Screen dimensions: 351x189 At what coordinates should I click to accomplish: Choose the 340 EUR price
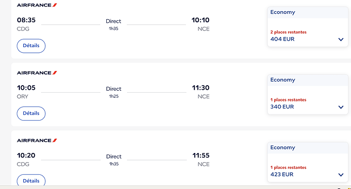pyautogui.click(x=282, y=107)
